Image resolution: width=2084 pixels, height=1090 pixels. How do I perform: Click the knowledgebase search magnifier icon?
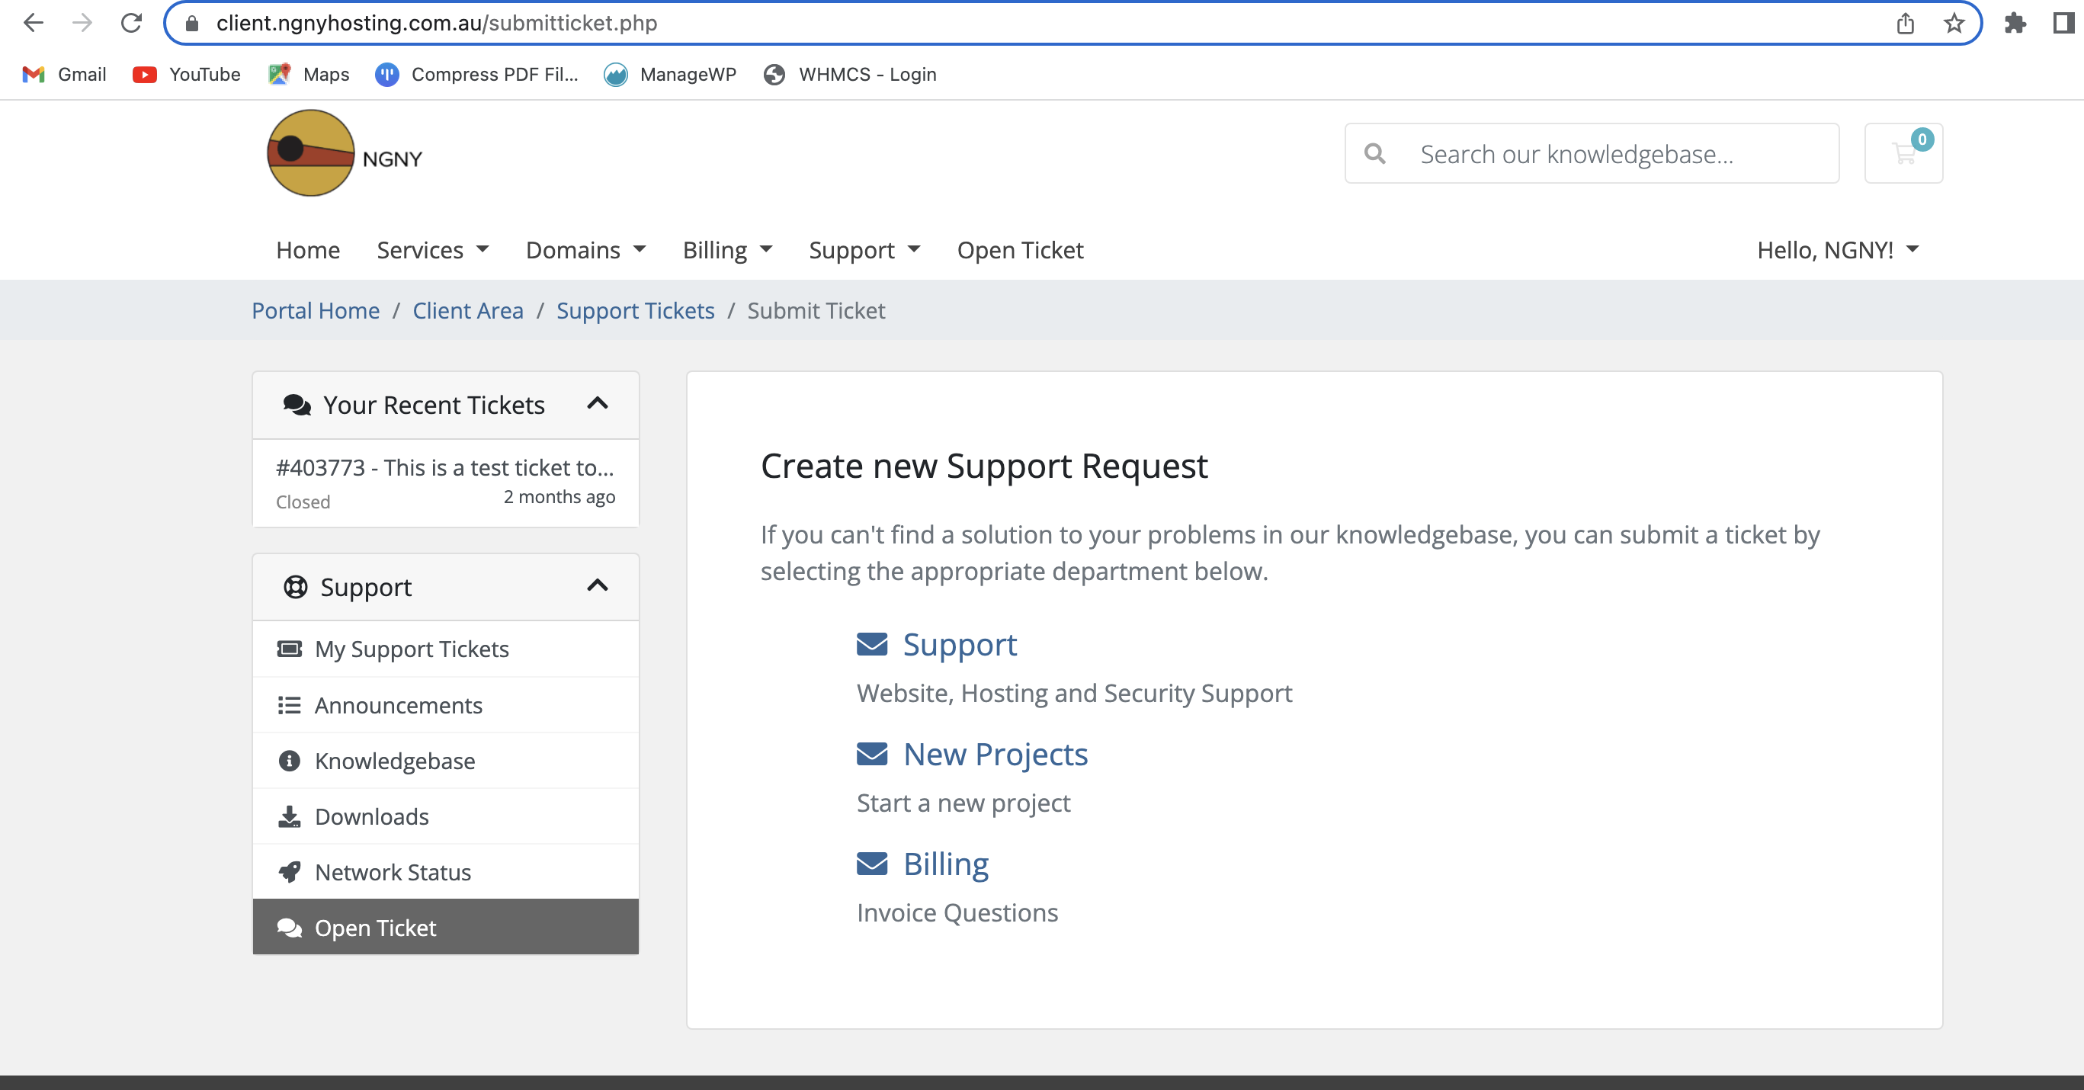click(x=1374, y=153)
